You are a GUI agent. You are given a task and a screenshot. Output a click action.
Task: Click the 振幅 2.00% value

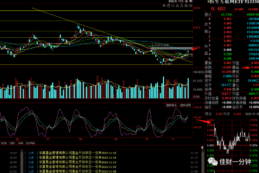[x=227, y=76]
